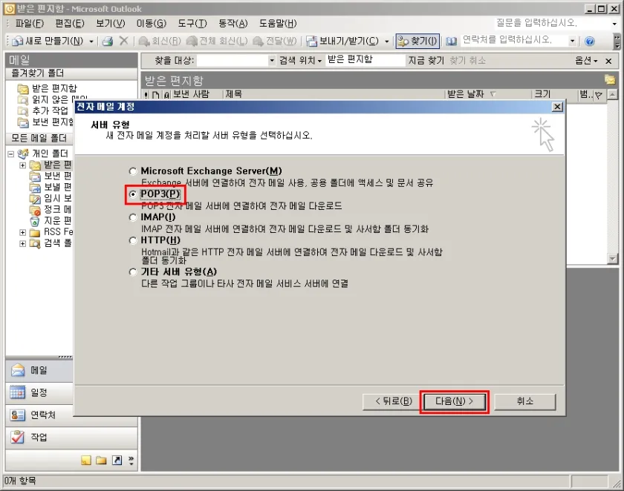Select POP3(P) radio option
Viewport: 624px width, 491px height.
coord(132,194)
